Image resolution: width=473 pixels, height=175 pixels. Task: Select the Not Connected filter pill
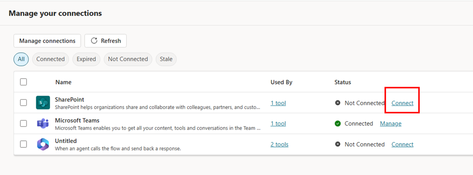[128, 59]
